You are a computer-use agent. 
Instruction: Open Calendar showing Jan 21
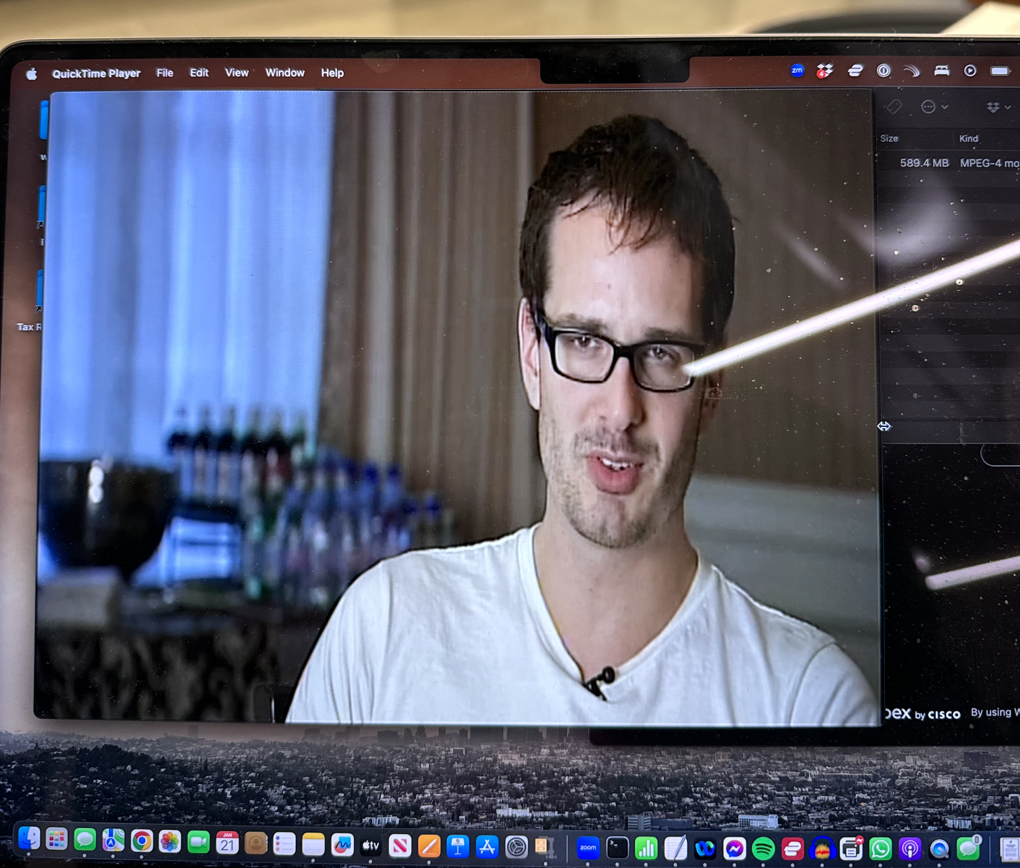tap(227, 843)
